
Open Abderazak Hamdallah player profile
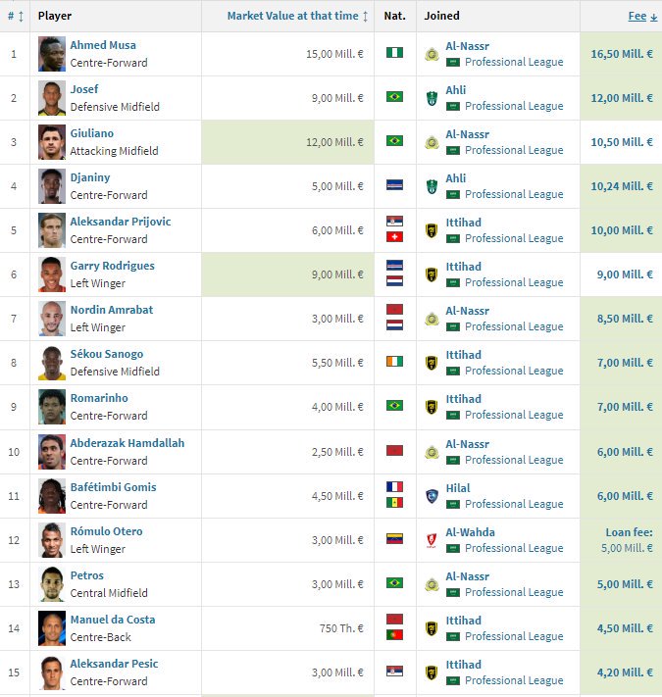coord(127,443)
